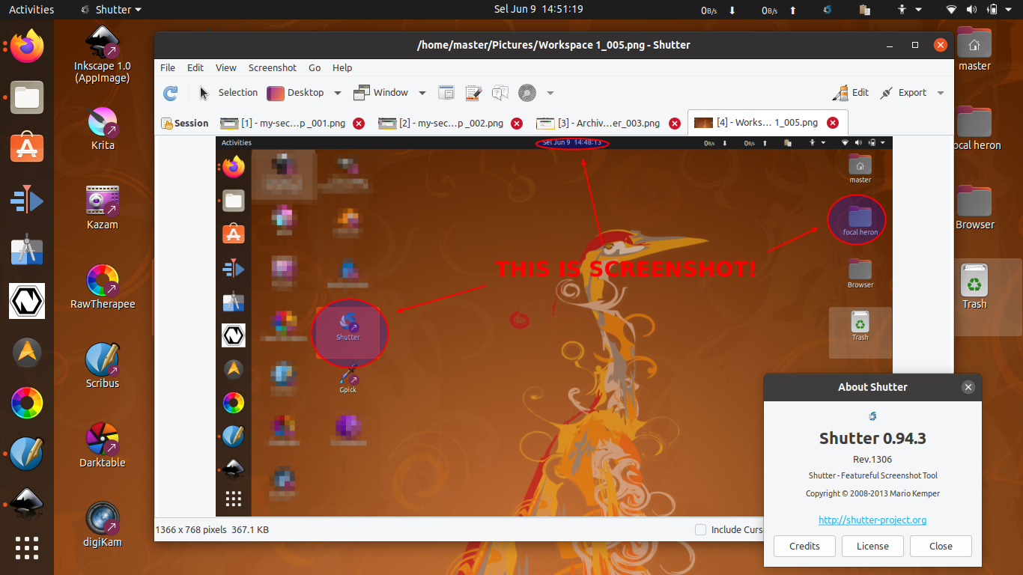Open Ubuntu Software from the dock
Viewport: 1023px width, 575px height.
click(x=27, y=148)
